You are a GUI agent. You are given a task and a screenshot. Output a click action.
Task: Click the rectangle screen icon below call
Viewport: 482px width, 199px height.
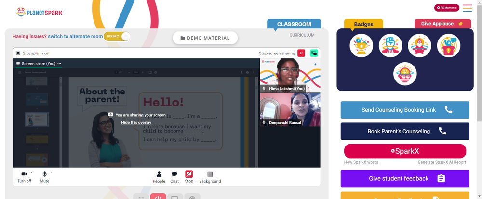(175, 197)
